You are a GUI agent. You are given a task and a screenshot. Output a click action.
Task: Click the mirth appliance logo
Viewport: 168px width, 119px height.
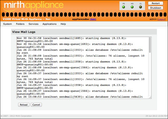tap(33, 6)
